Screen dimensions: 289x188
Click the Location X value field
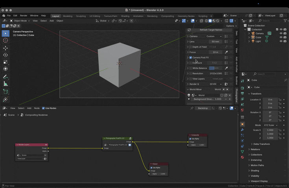[270, 100]
